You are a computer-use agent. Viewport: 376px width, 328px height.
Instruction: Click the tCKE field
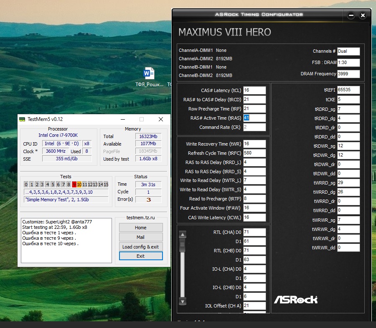tap(348, 100)
